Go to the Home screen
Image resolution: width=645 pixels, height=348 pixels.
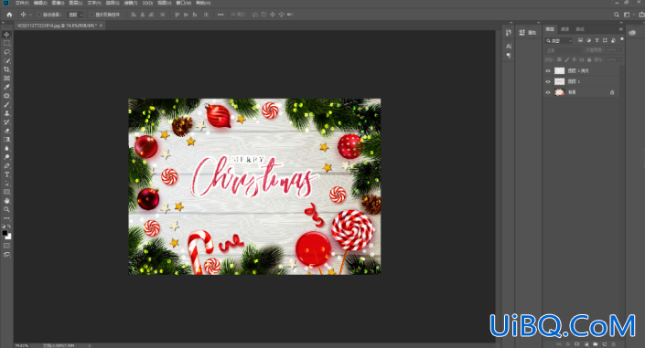(x=9, y=15)
